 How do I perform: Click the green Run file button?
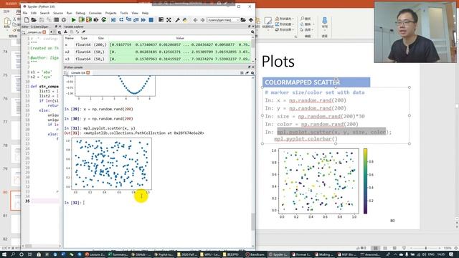[73, 20]
